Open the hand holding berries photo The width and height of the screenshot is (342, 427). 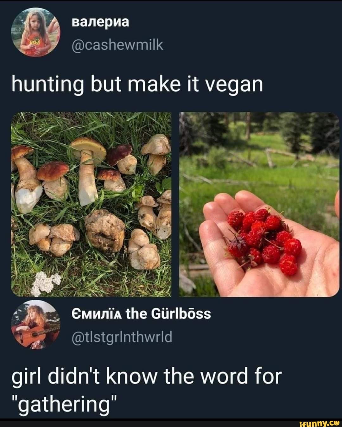[x=259, y=204]
